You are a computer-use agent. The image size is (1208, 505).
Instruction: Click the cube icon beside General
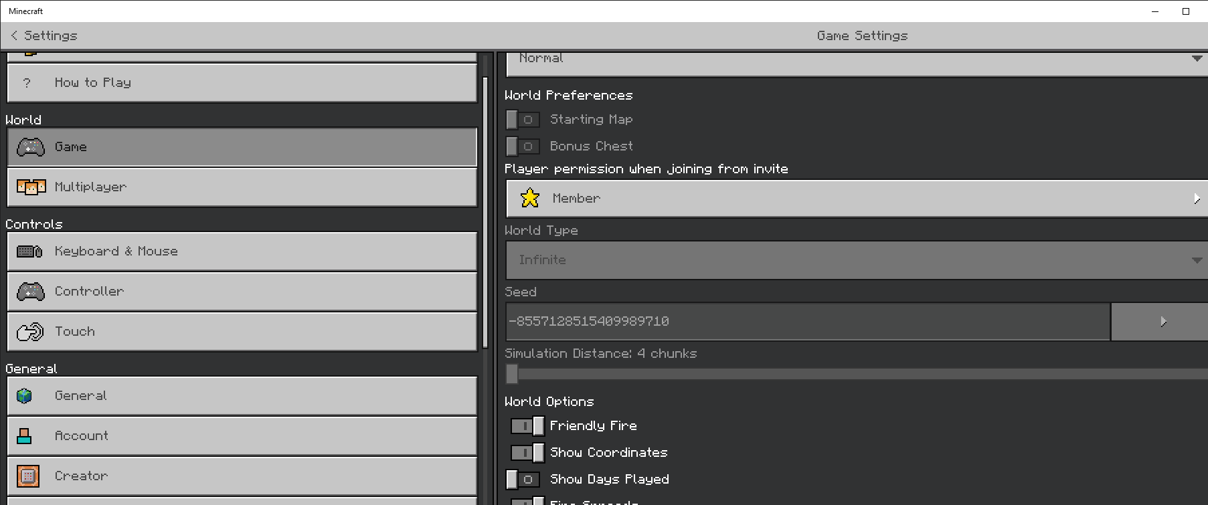(25, 396)
